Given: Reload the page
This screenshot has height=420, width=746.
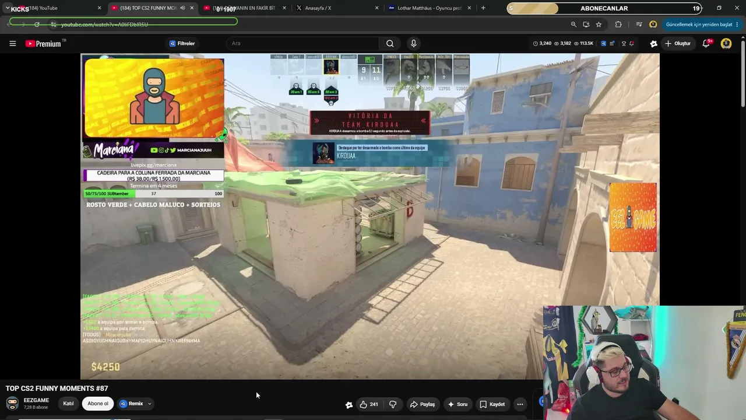Looking at the screenshot, I should 37,24.
